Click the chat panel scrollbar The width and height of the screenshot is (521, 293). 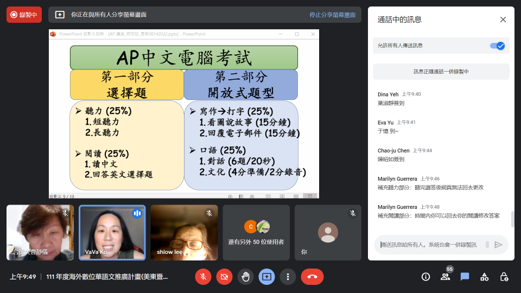512,219
